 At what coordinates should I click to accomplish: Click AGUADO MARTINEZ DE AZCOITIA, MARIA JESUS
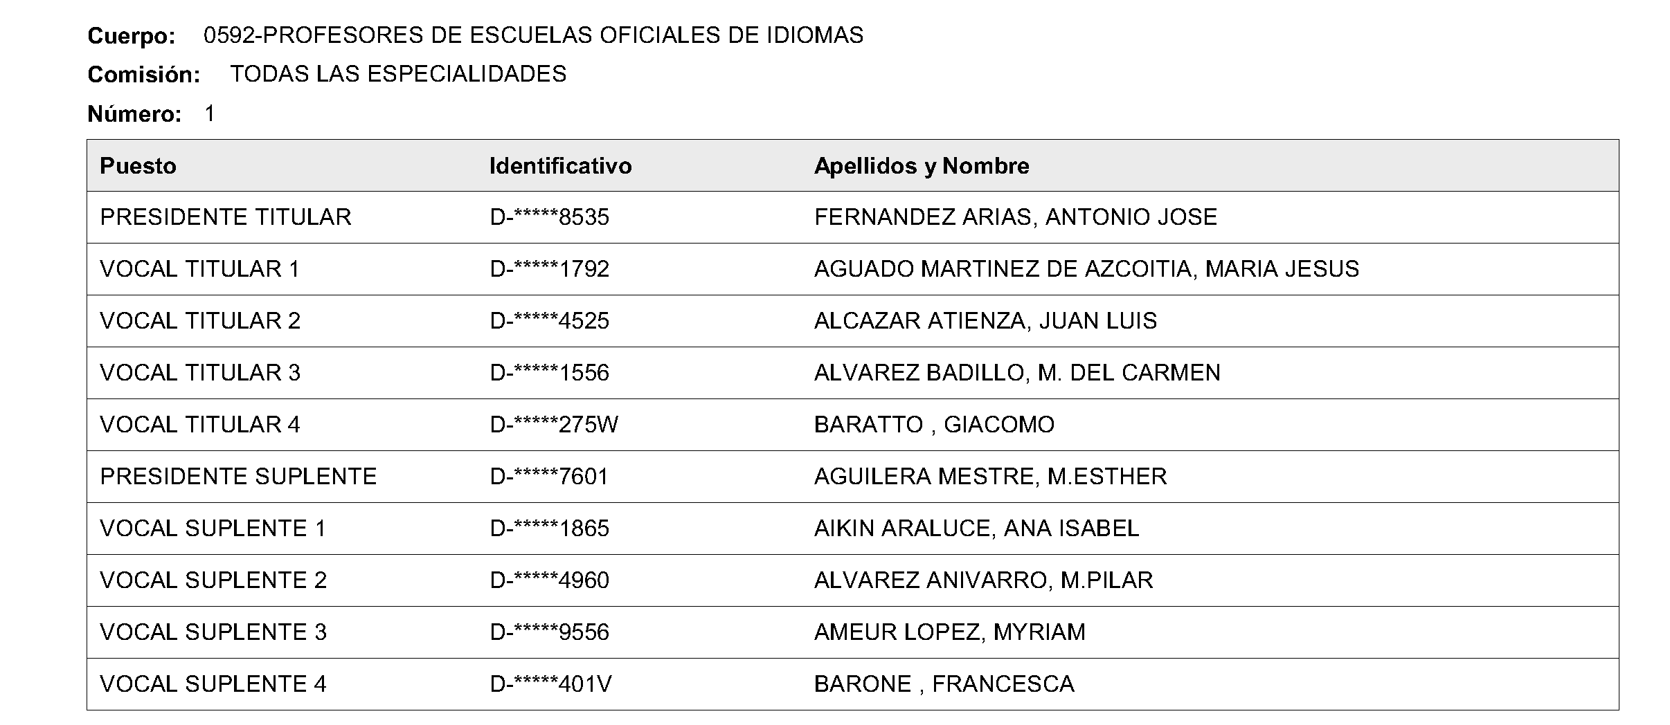coord(1087,269)
